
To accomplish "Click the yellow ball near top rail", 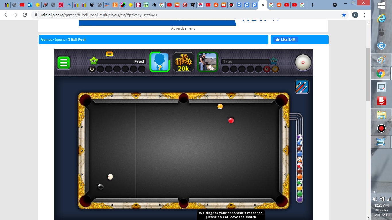I will coord(220,107).
